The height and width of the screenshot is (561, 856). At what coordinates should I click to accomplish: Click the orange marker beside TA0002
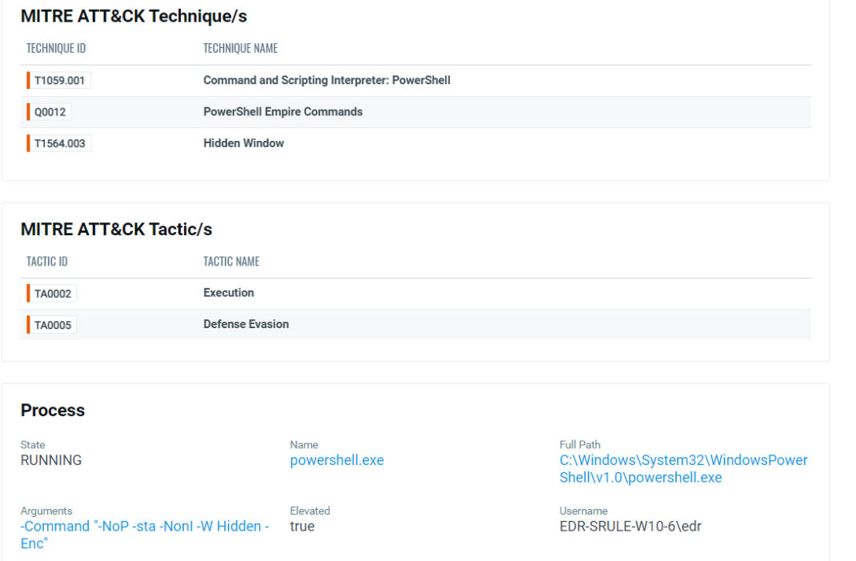click(26, 293)
